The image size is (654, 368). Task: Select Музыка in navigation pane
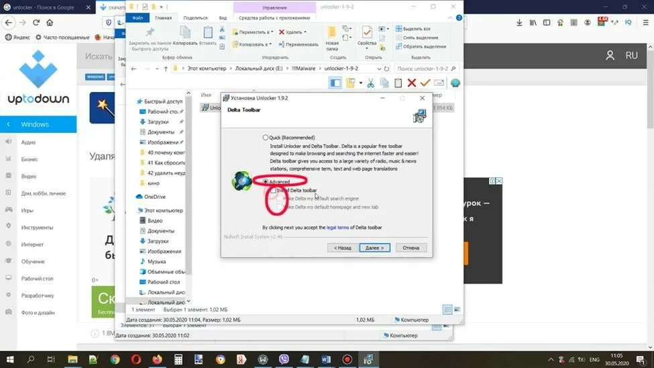pyautogui.click(x=153, y=261)
